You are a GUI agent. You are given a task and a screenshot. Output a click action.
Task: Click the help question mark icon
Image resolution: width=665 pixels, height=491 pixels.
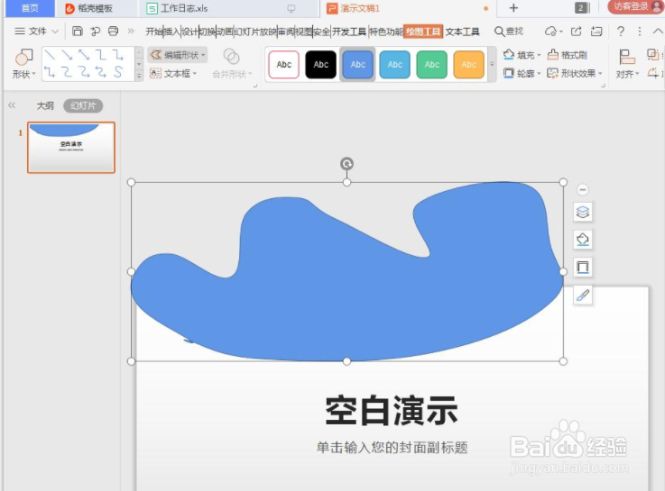(x=621, y=32)
